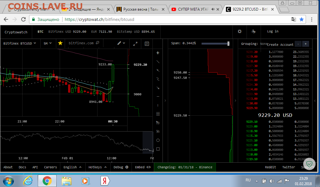Select the arrow drawing tool
This screenshot has height=187, width=320.
[x=158, y=88]
